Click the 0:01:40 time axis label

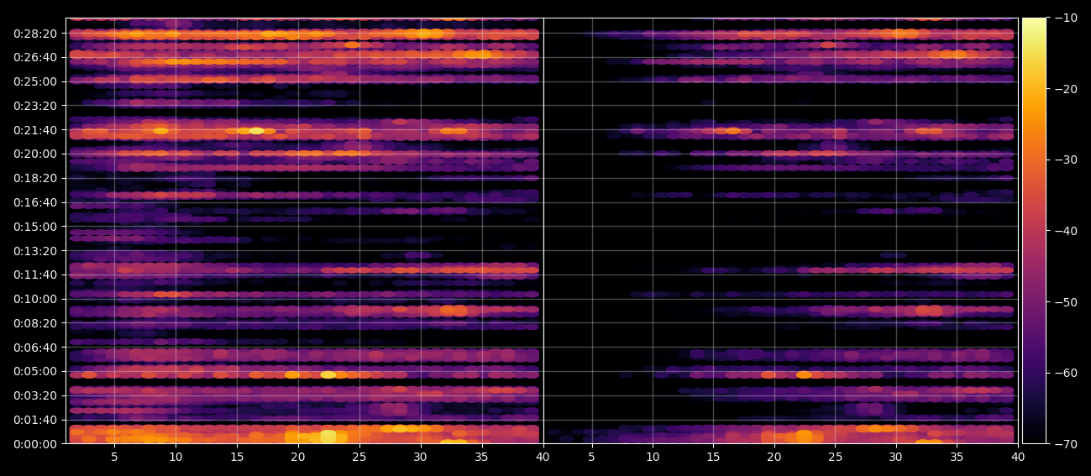(x=35, y=420)
